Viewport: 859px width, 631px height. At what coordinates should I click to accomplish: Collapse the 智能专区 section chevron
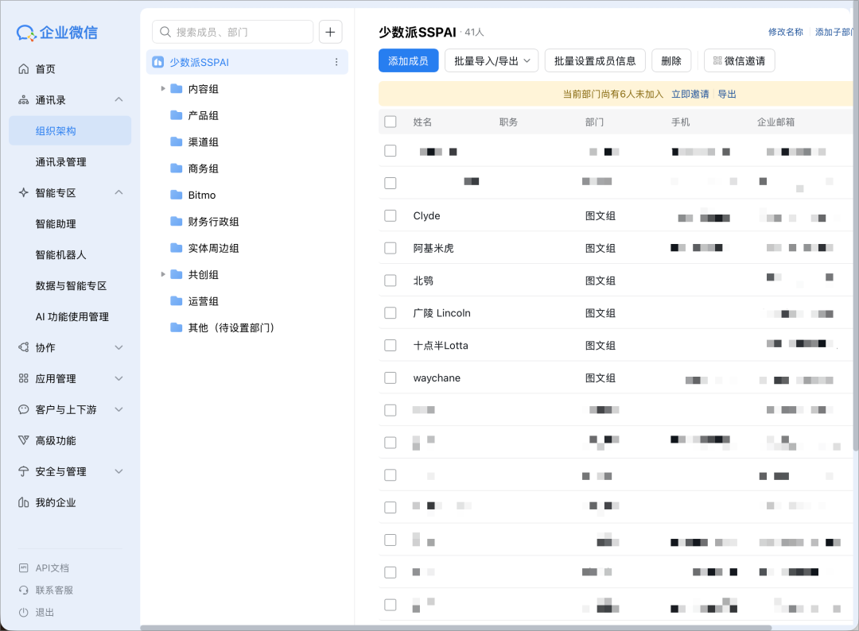[119, 192]
